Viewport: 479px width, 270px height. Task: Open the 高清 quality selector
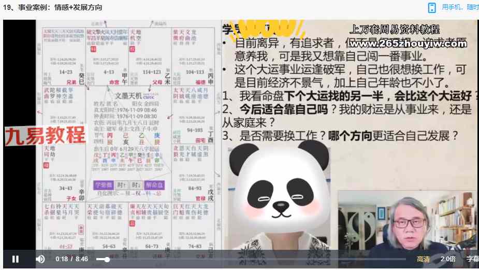pos(423,259)
